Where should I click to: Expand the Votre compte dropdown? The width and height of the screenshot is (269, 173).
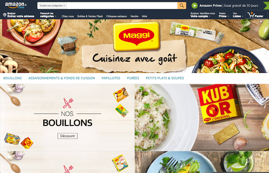pos(203,15)
